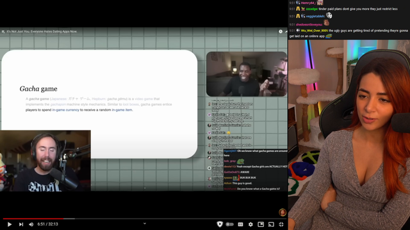The height and width of the screenshot is (230, 410).
Task: Exit fullscreen mode
Action: [x=281, y=224]
